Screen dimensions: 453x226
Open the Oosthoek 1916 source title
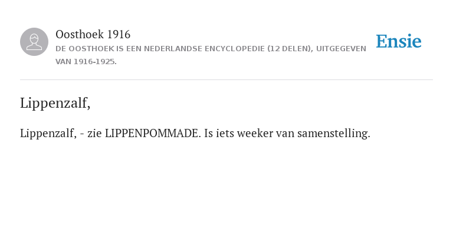(93, 34)
